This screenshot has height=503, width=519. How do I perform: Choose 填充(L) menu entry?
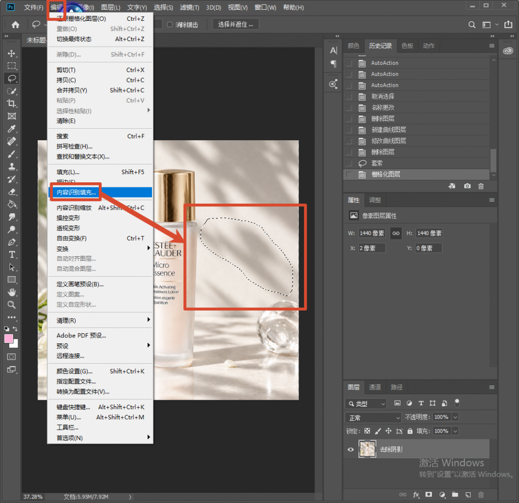100,172
